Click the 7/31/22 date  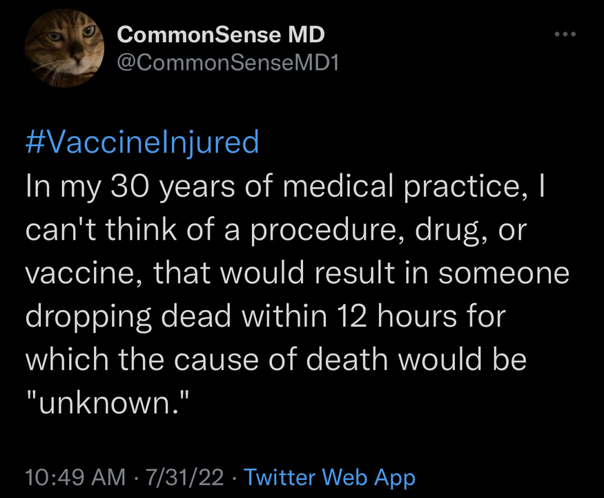point(185,477)
